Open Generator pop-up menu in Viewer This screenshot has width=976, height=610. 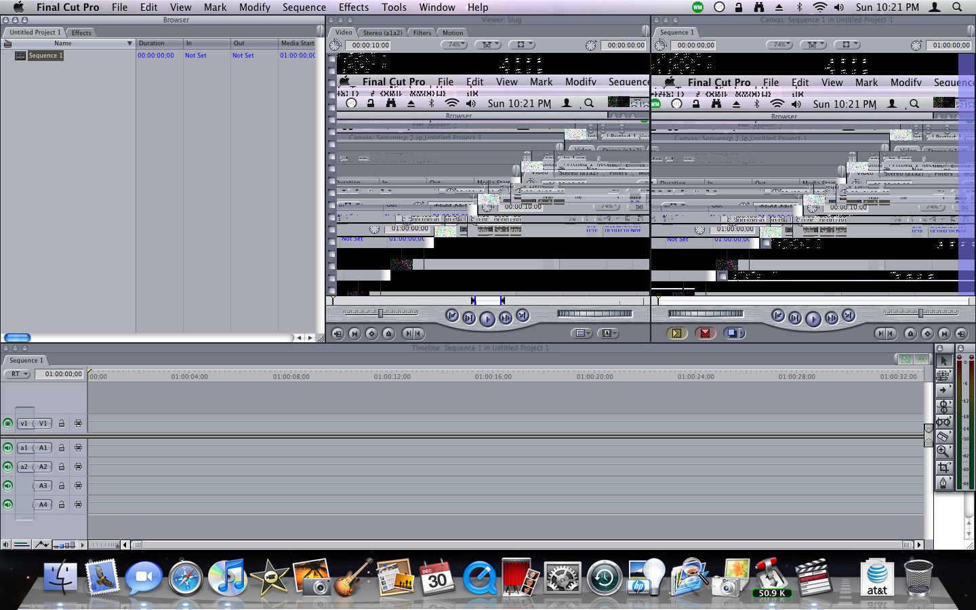pyautogui.click(x=608, y=333)
